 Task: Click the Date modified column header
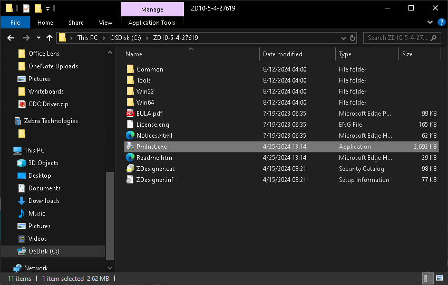click(x=283, y=54)
